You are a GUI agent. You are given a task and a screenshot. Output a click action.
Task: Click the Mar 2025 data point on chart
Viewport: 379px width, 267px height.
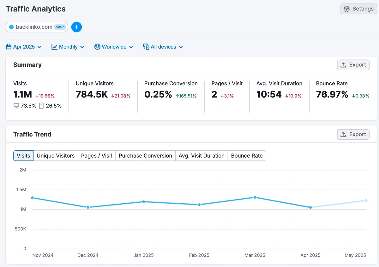(255, 197)
